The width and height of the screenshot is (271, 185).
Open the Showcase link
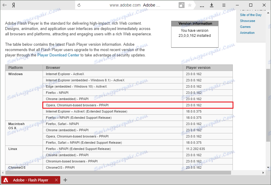click(247, 21)
